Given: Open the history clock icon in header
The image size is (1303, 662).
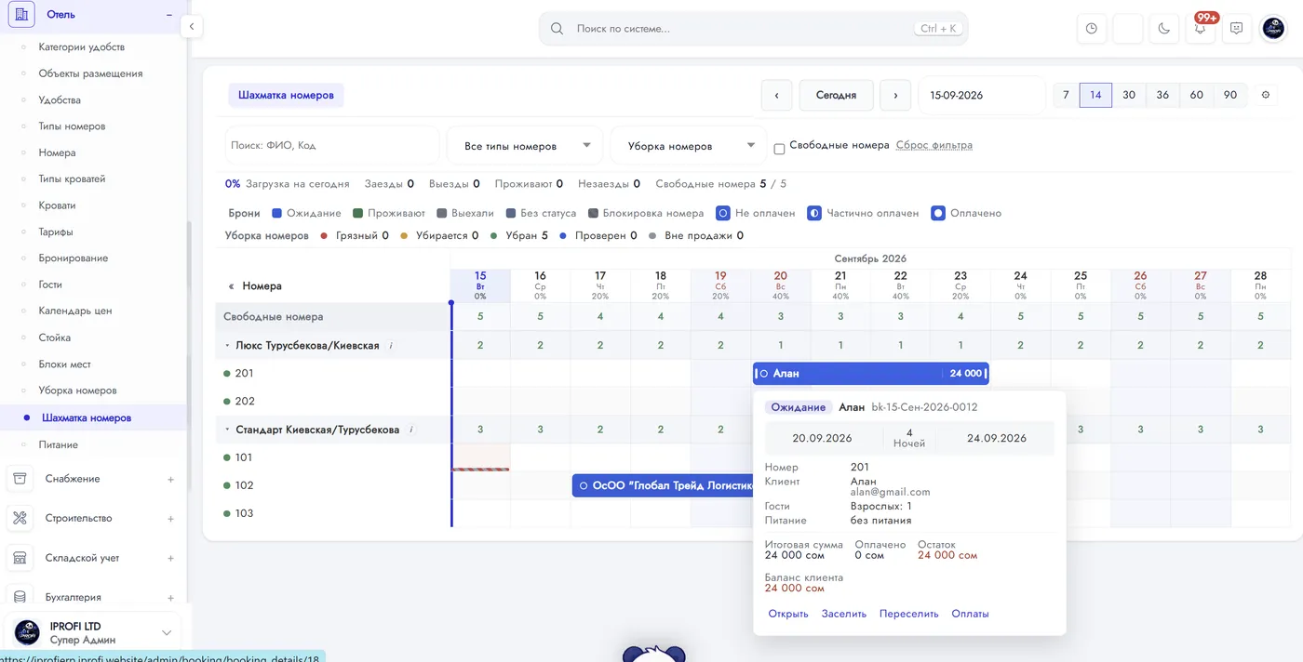Looking at the screenshot, I should pyautogui.click(x=1091, y=29).
